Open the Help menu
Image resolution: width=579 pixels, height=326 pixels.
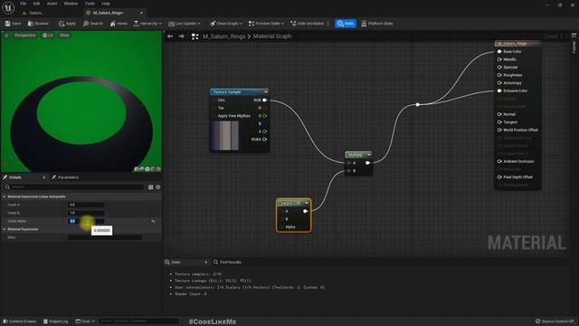tap(106, 4)
